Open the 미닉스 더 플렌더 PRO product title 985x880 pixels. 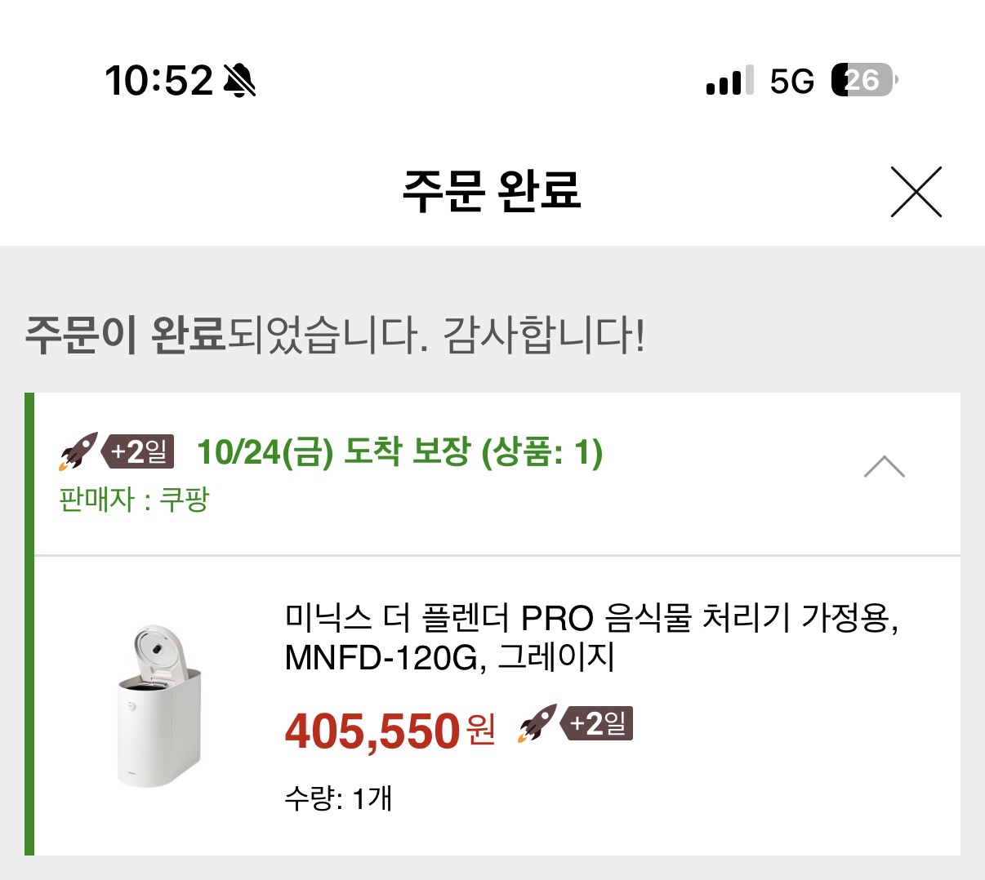591,637
